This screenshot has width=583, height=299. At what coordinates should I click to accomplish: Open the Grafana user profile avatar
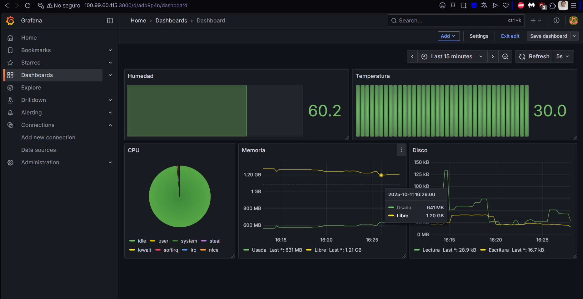(x=573, y=21)
